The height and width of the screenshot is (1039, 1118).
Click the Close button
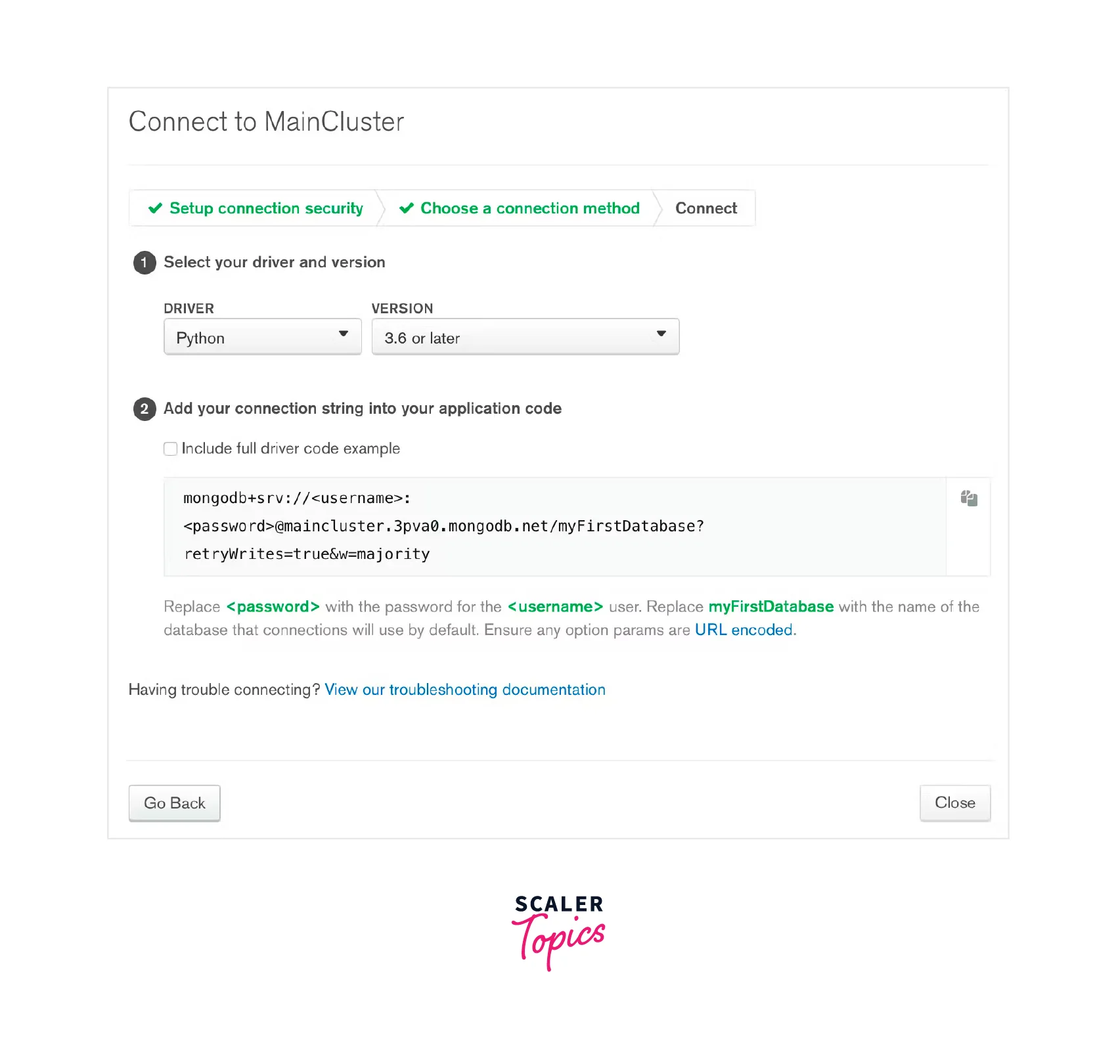click(x=954, y=803)
